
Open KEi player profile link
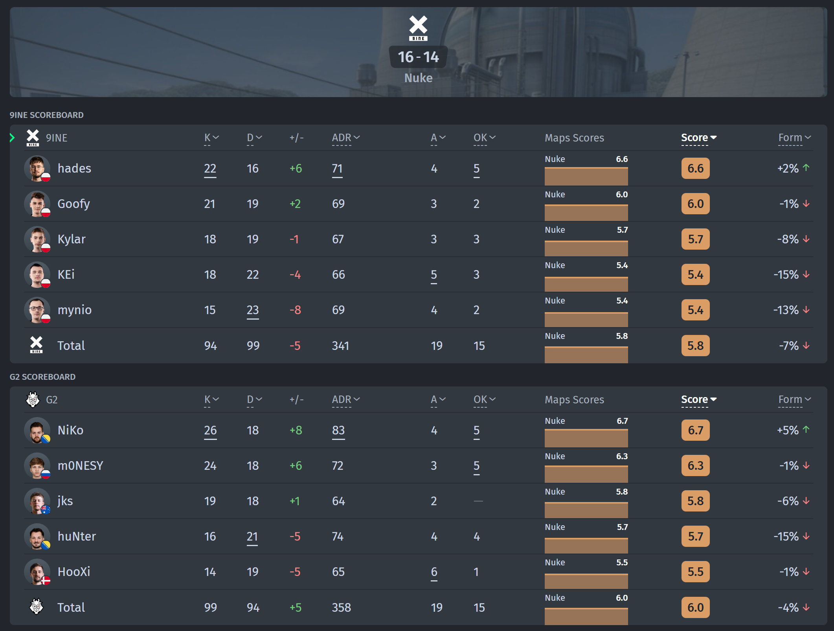(66, 274)
